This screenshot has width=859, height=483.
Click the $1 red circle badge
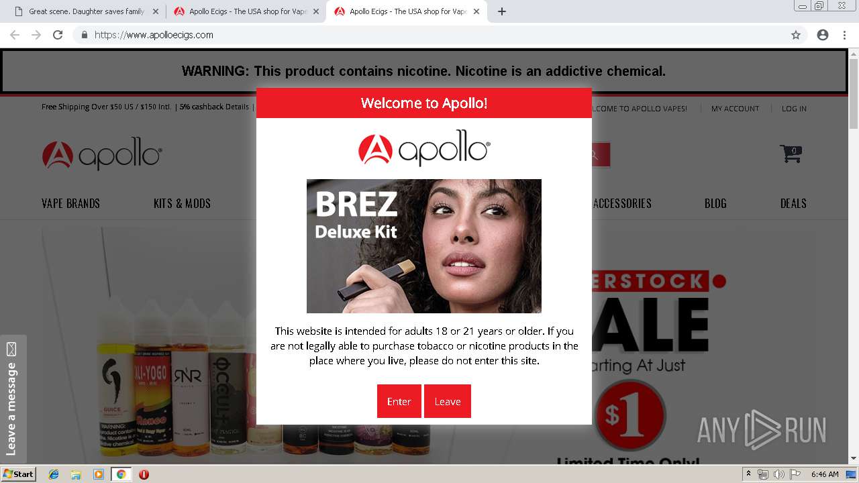pos(630,415)
